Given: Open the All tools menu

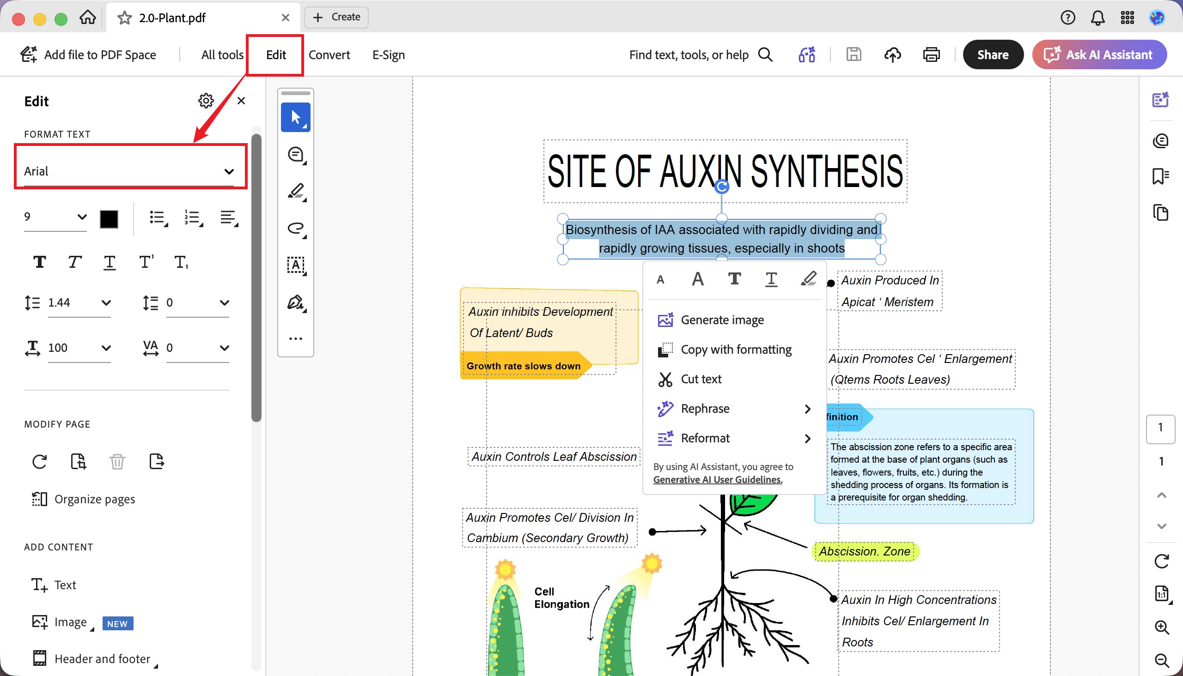Looking at the screenshot, I should point(222,55).
